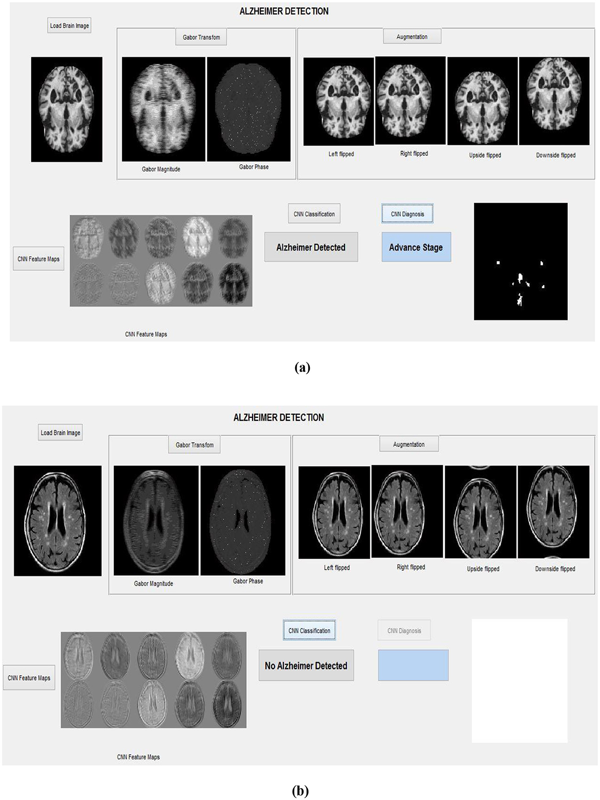This screenshot has width=600, height=800.
Task: Select Gabor Phase image in top panel
Action: point(249,109)
